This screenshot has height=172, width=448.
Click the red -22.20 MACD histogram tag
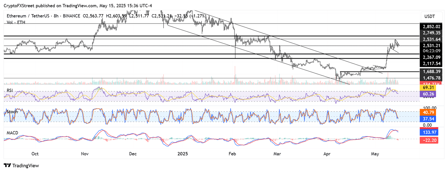tap(428, 140)
